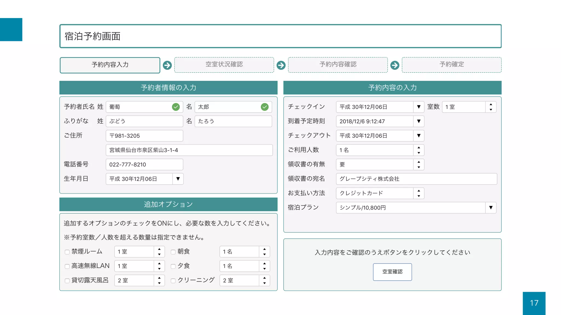This screenshot has width=561, height=315.
Task: Click arrow icon after 空室状況確認 step
Action: click(x=281, y=65)
